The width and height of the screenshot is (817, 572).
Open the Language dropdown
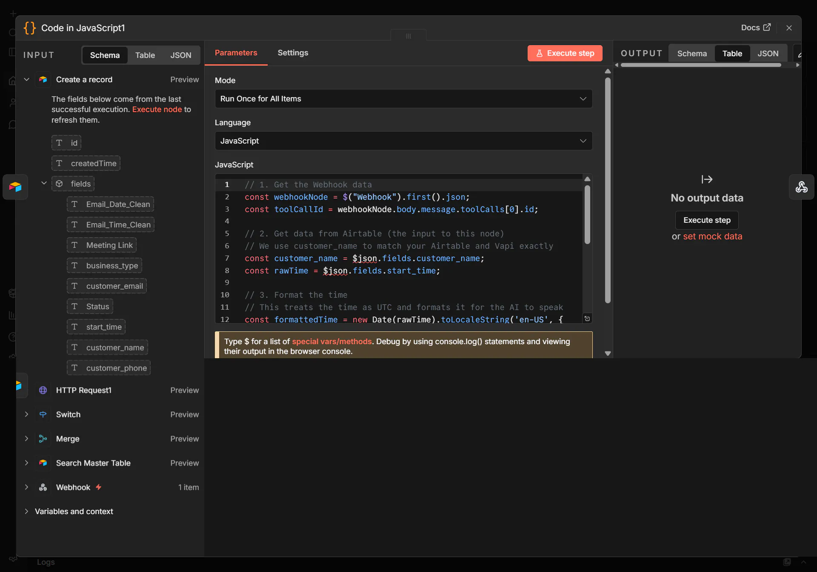(403, 141)
